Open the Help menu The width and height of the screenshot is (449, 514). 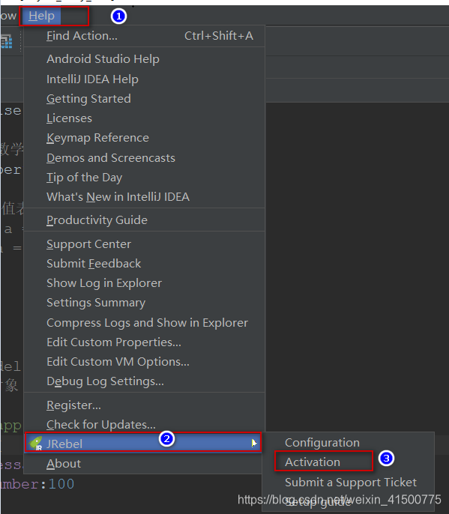coord(41,16)
